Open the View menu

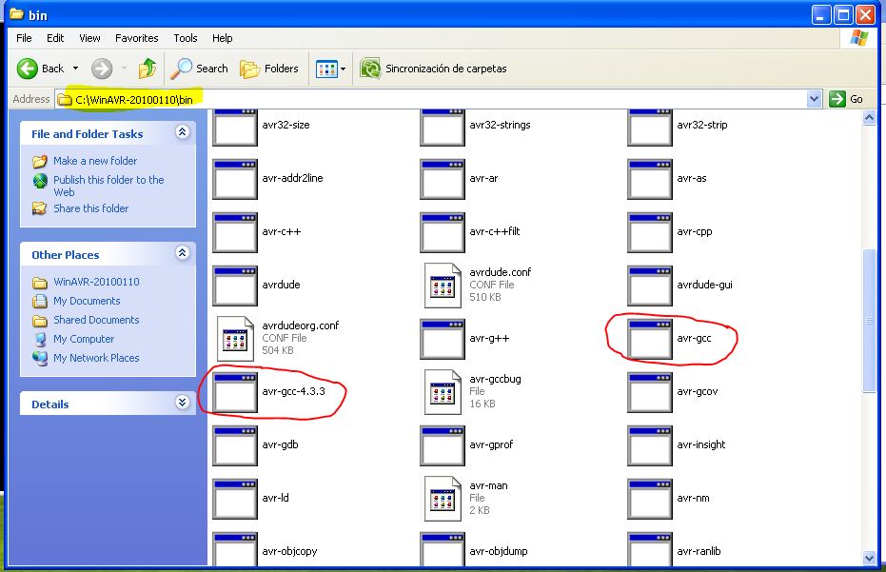click(x=89, y=38)
